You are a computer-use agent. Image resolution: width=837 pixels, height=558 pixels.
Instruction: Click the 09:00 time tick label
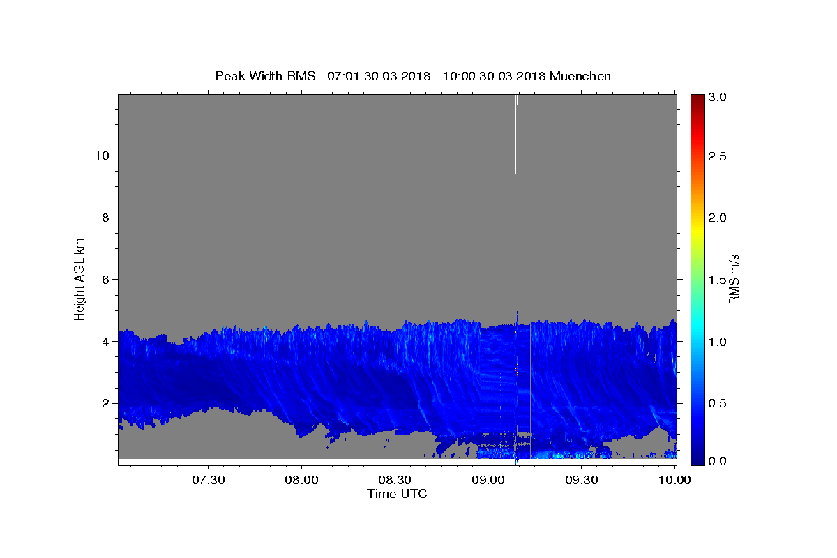[x=488, y=481]
